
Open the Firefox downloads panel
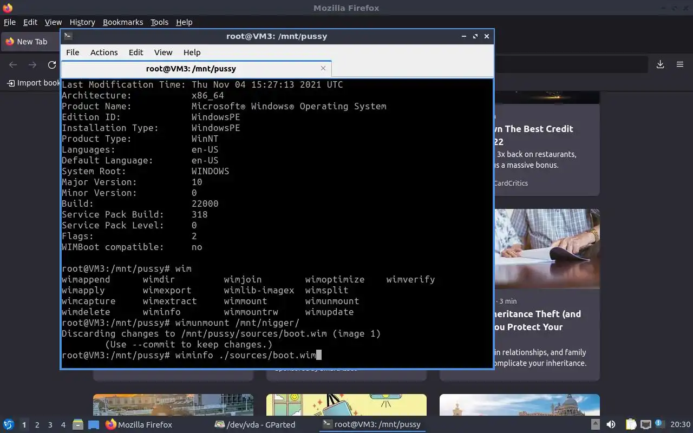tap(661, 64)
